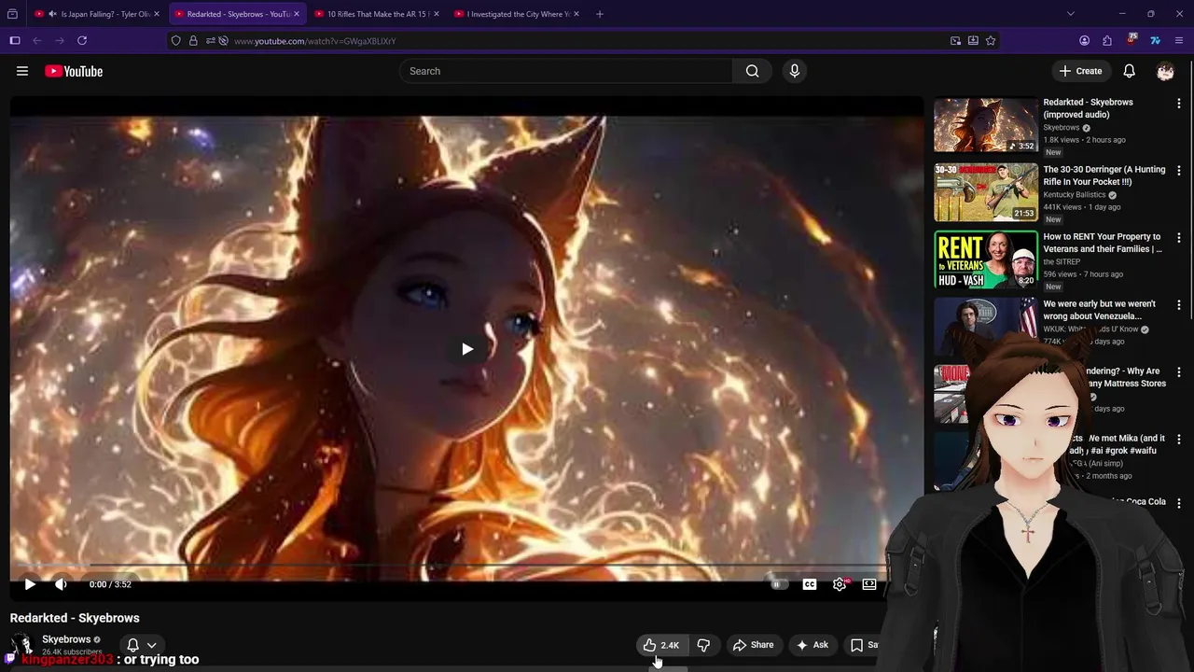Save the video to a playlist
Image resolution: width=1194 pixels, height=672 pixels.
point(864,645)
